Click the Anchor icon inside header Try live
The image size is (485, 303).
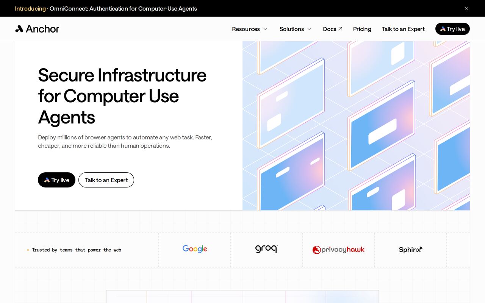tap(443, 29)
